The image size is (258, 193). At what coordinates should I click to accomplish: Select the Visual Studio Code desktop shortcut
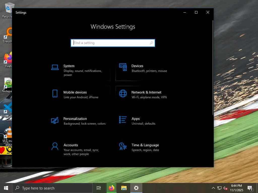tap(7, 112)
